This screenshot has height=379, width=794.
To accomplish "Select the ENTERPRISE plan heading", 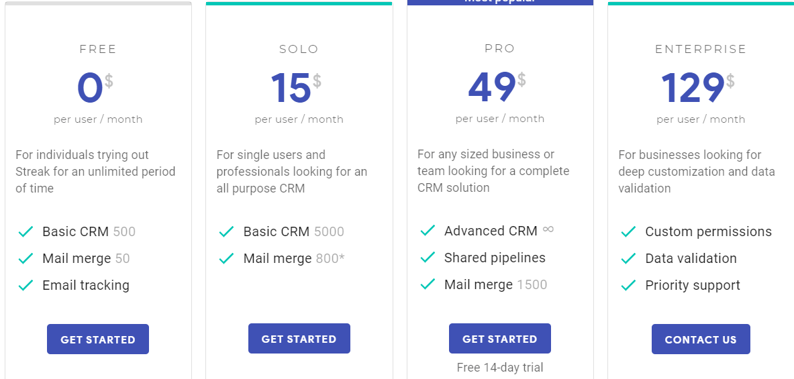I will point(701,49).
